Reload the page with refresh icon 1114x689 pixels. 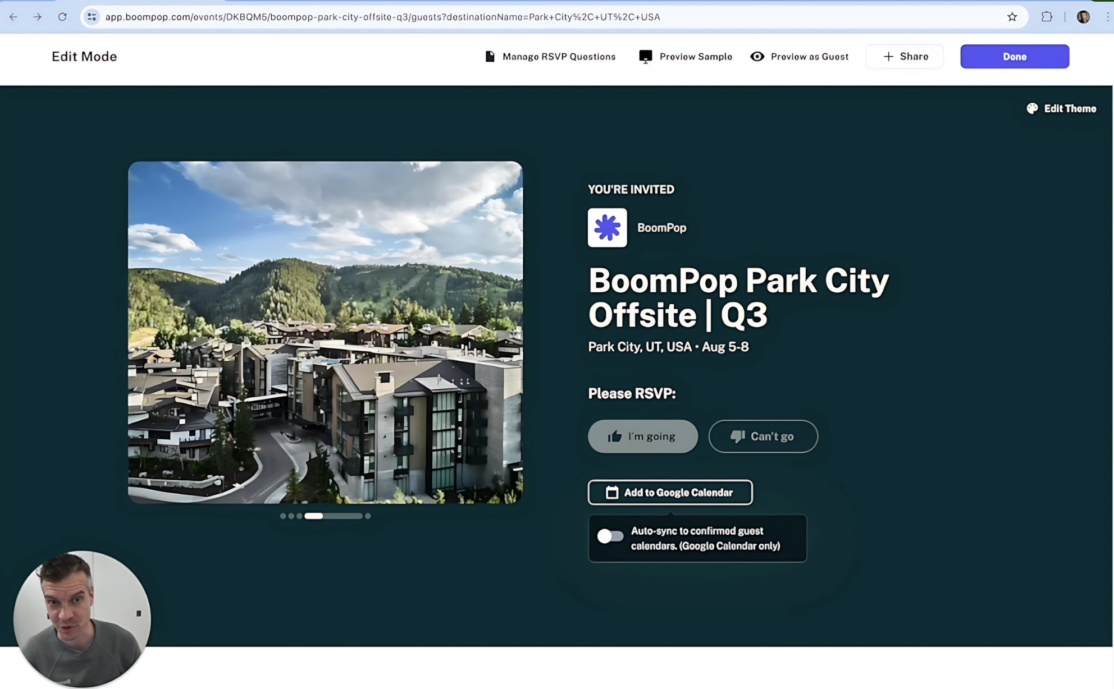click(62, 17)
